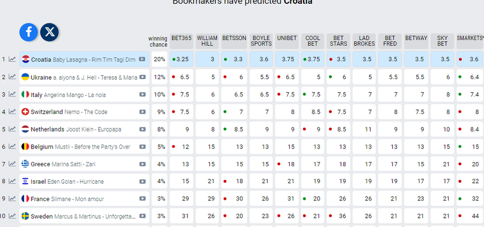
Task: Share the odds on Facebook
Action: pos(29,32)
